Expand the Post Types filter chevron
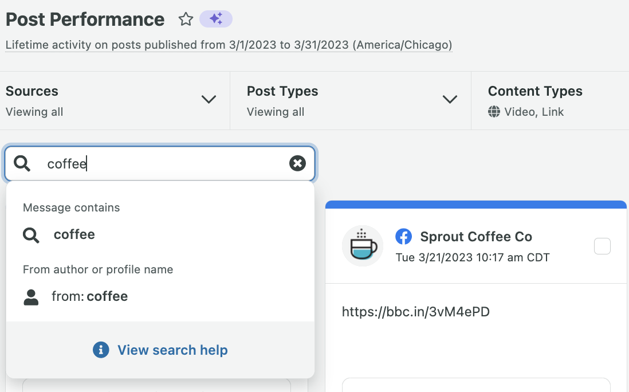The height and width of the screenshot is (392, 629). tap(450, 100)
